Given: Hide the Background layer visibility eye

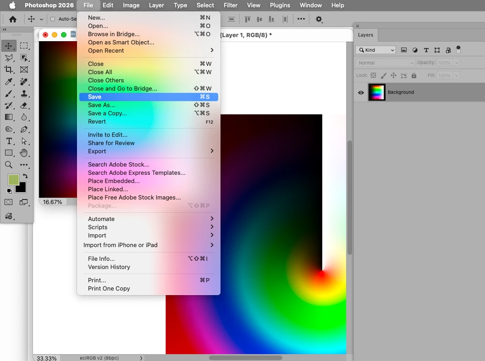Looking at the screenshot, I should point(361,92).
